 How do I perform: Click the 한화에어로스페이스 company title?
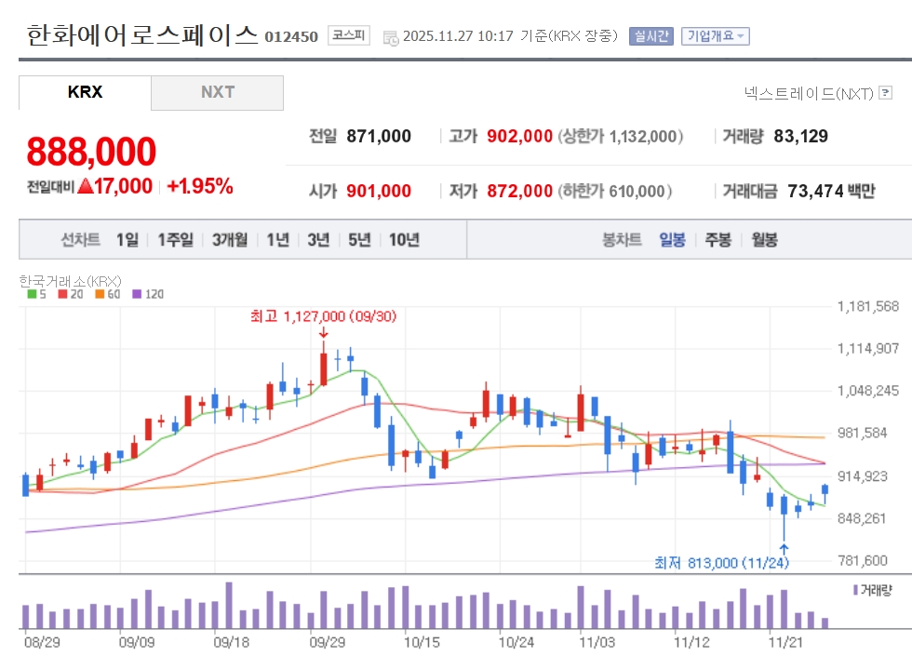[141, 35]
